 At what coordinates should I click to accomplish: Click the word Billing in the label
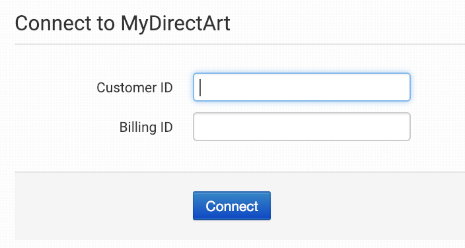tap(138, 127)
